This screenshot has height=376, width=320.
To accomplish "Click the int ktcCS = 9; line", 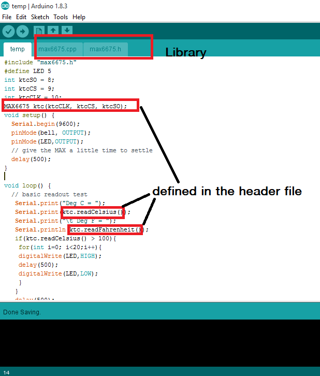I will pos(29,89).
